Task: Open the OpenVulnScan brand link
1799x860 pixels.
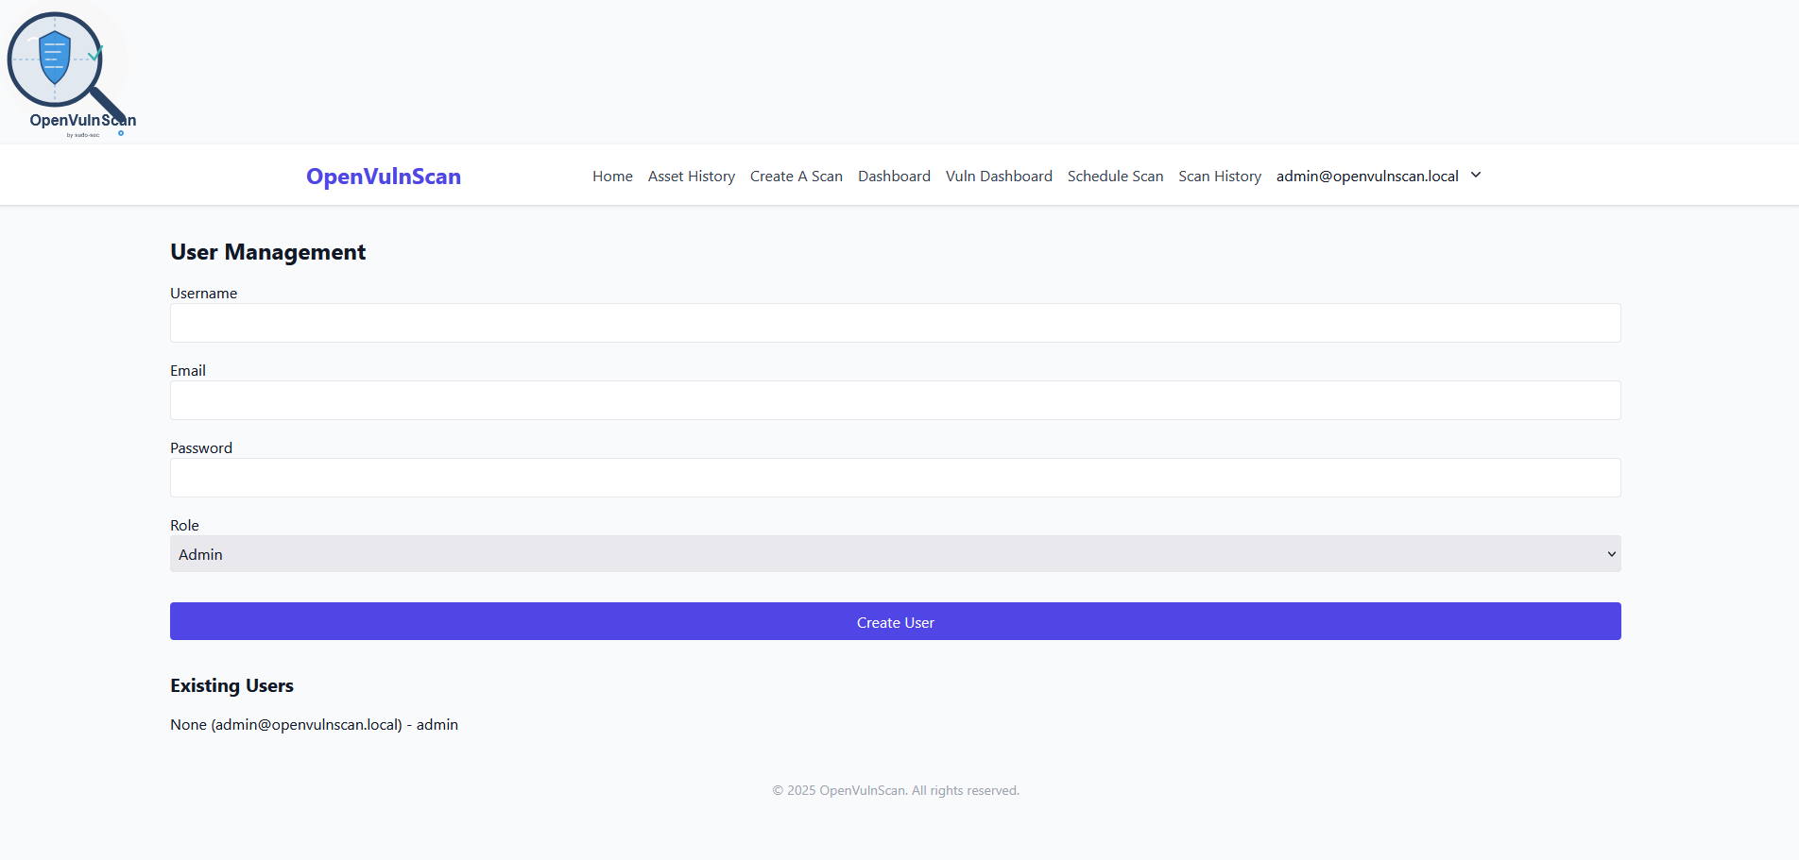Action: click(384, 177)
